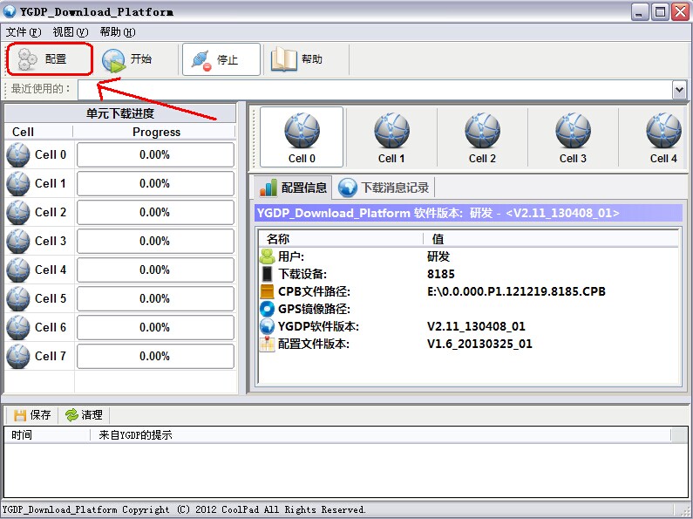The image size is (693, 519).
Task: Click the Progress column header
Action: [x=156, y=133]
